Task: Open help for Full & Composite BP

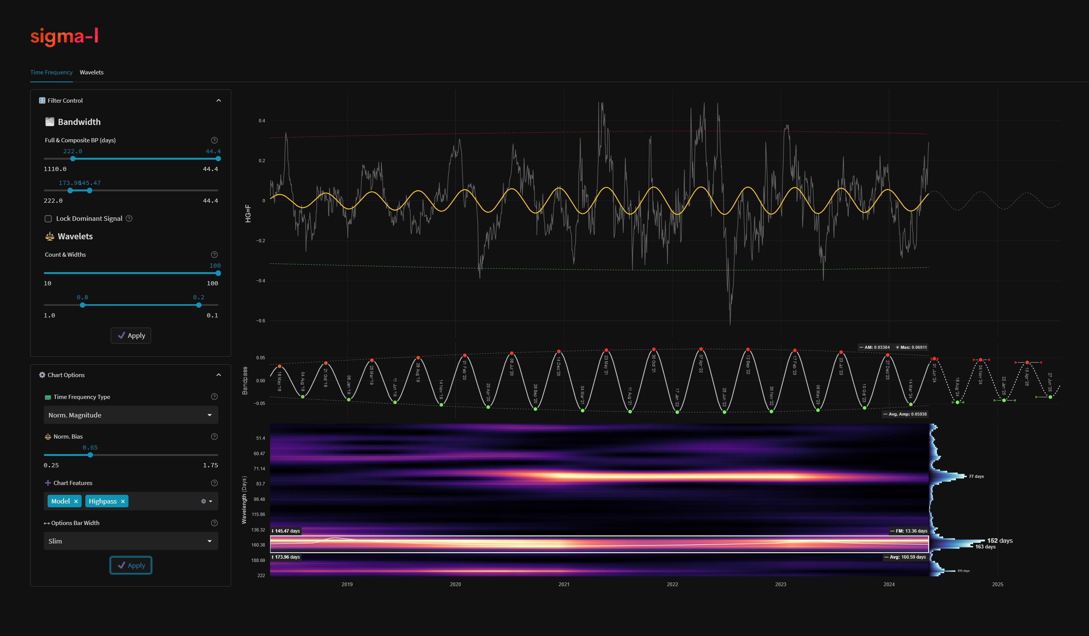Action: coord(214,140)
